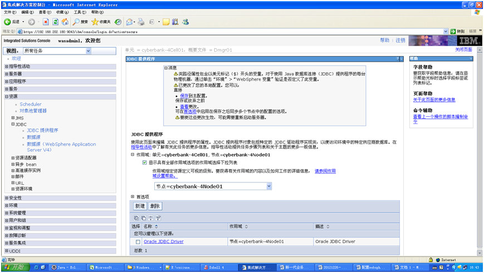Click the 帮助 link in the banner
Viewport: 484px width, 273px height.
385,41
